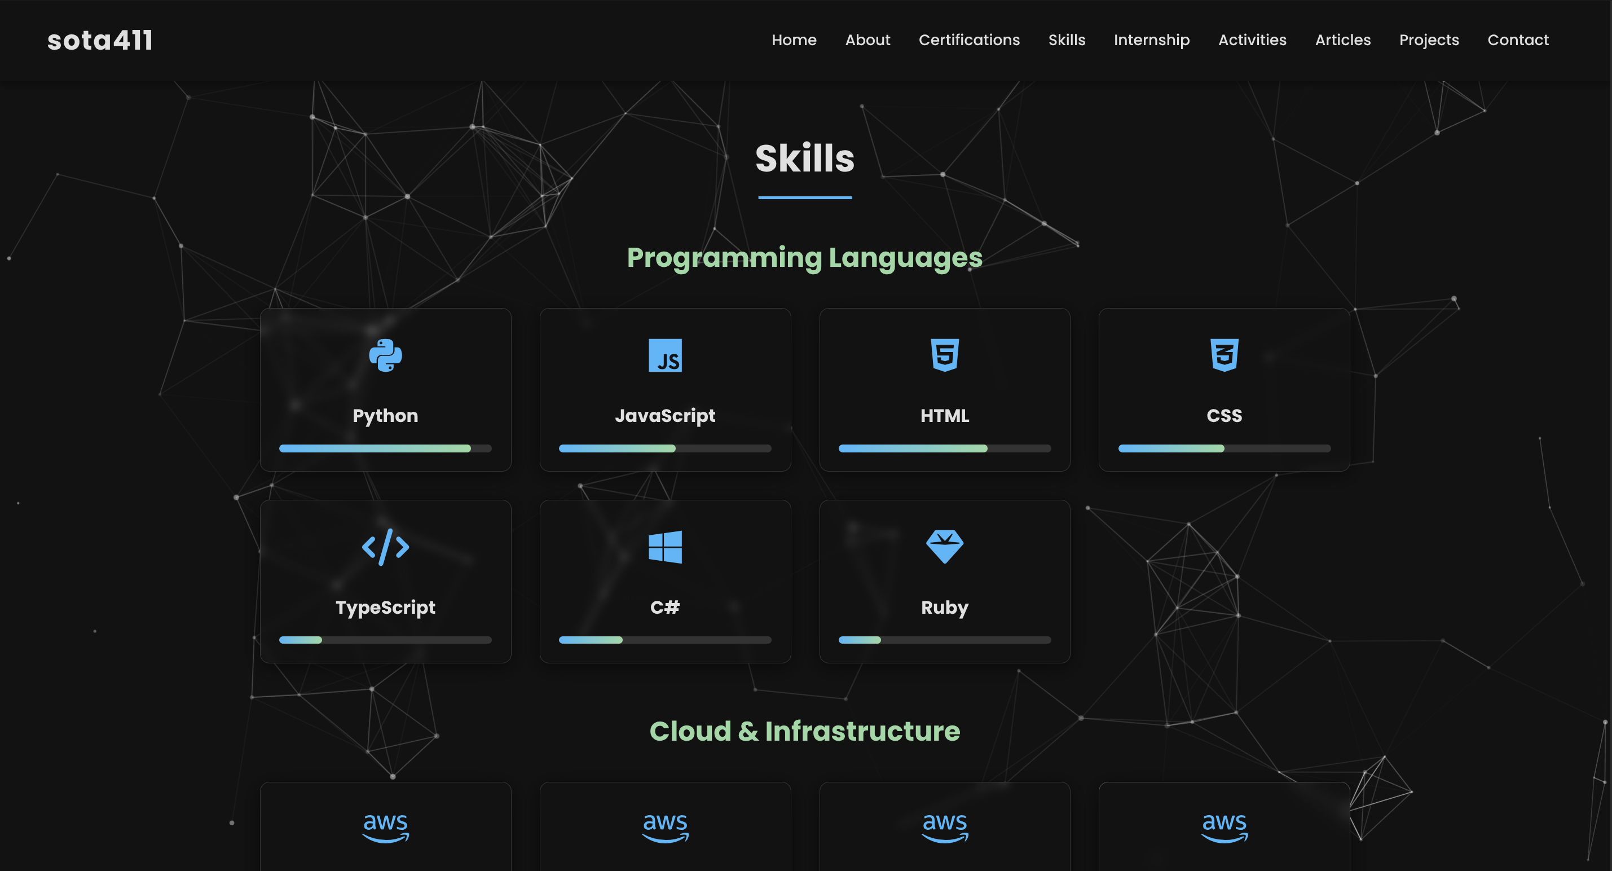Click the Ruby gem icon
The height and width of the screenshot is (871, 1612).
(x=944, y=547)
